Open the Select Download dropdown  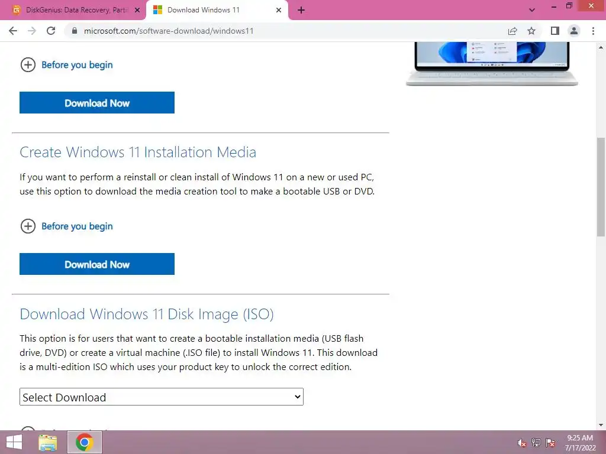point(162,397)
